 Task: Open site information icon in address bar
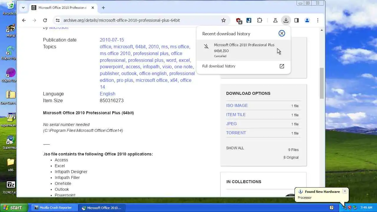[x=58, y=20]
